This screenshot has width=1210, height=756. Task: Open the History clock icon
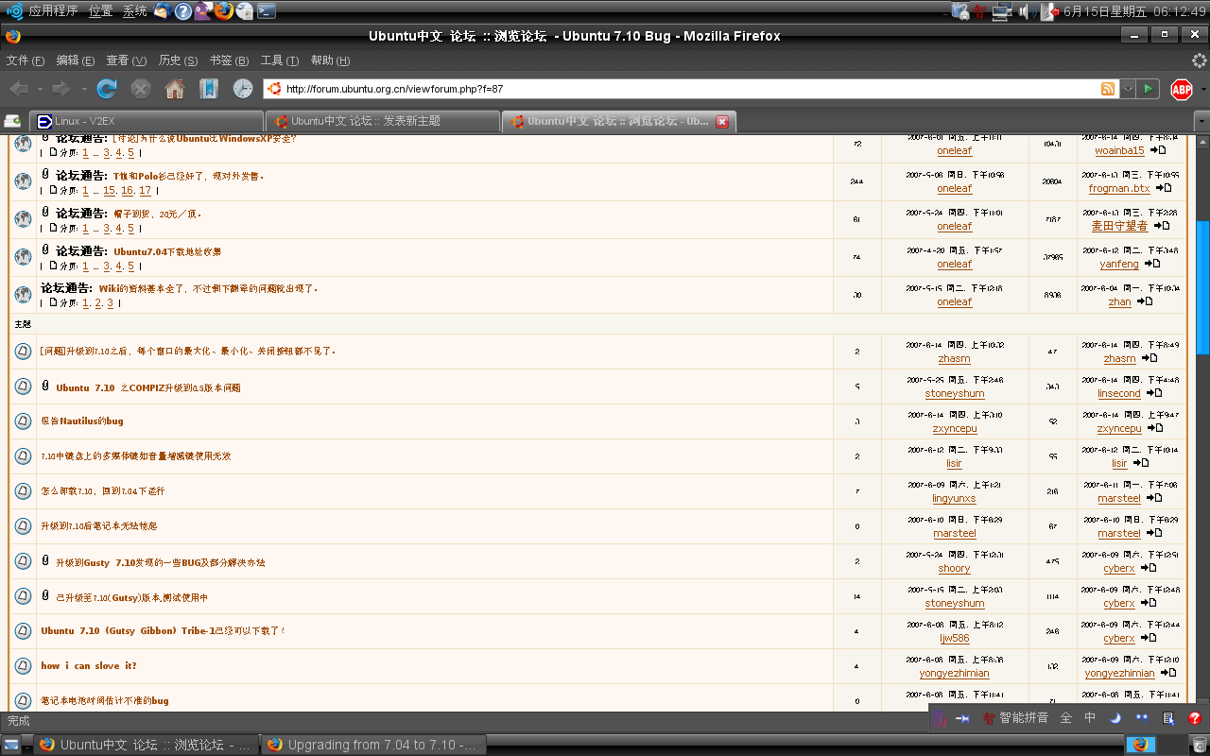coord(243,89)
